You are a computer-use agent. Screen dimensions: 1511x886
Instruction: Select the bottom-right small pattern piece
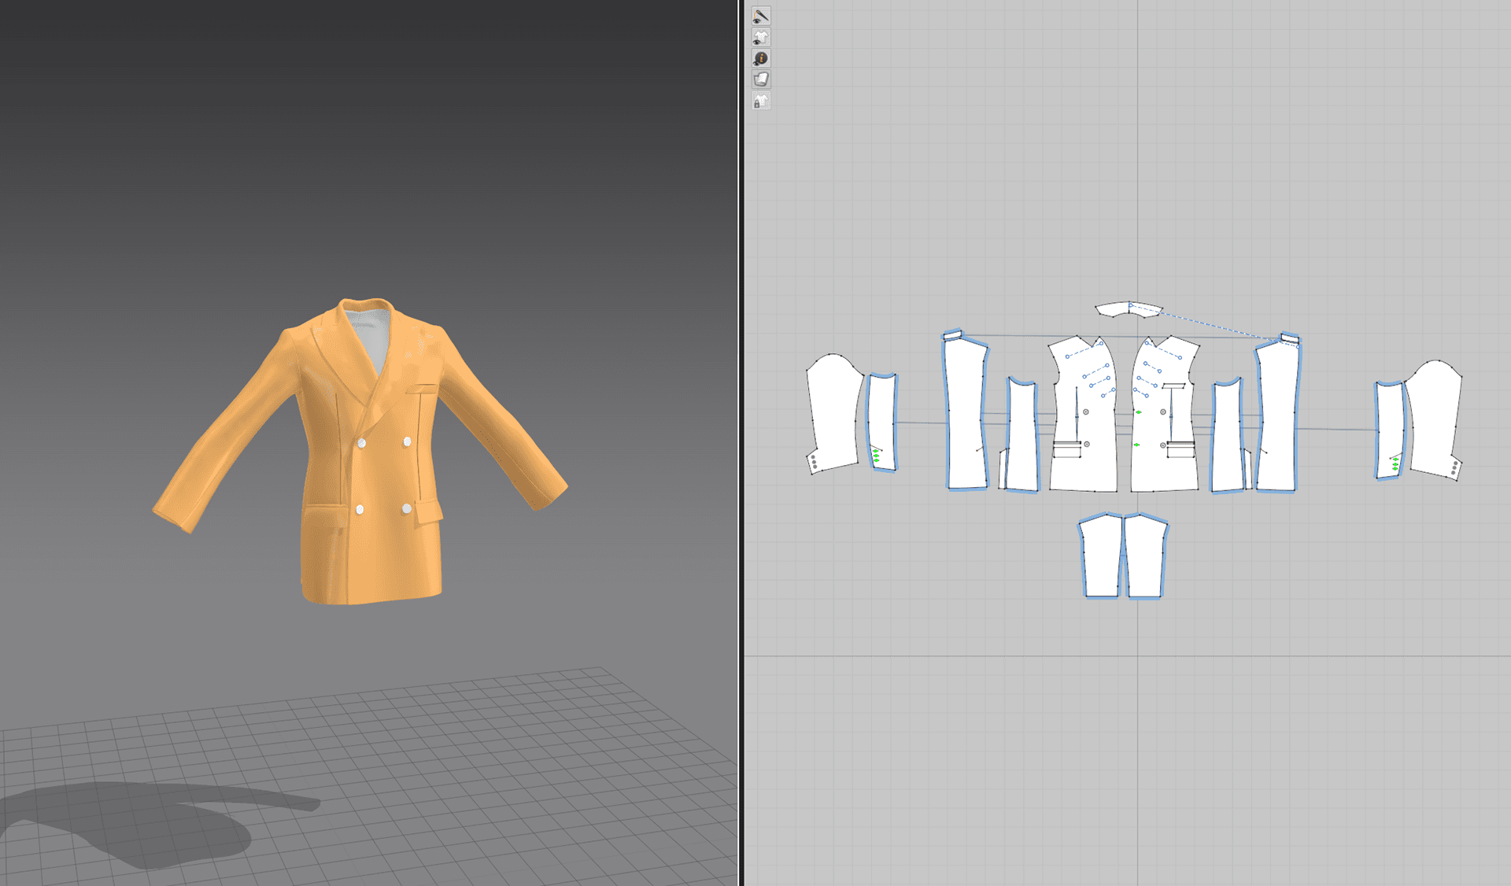[1146, 557]
